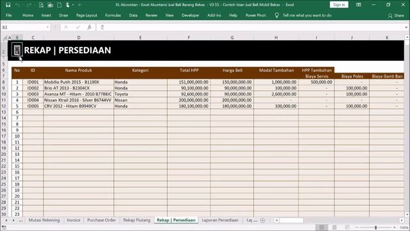The height and width of the screenshot is (231, 410).
Task: Switch to Normal view in status bar
Action: pos(322,227)
